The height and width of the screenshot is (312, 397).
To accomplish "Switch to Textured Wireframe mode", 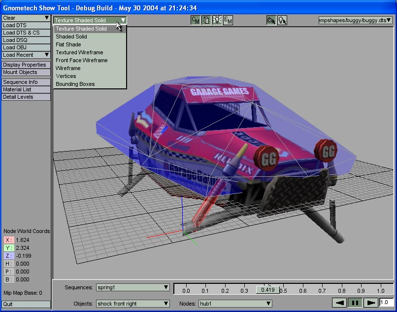I will point(90,52).
